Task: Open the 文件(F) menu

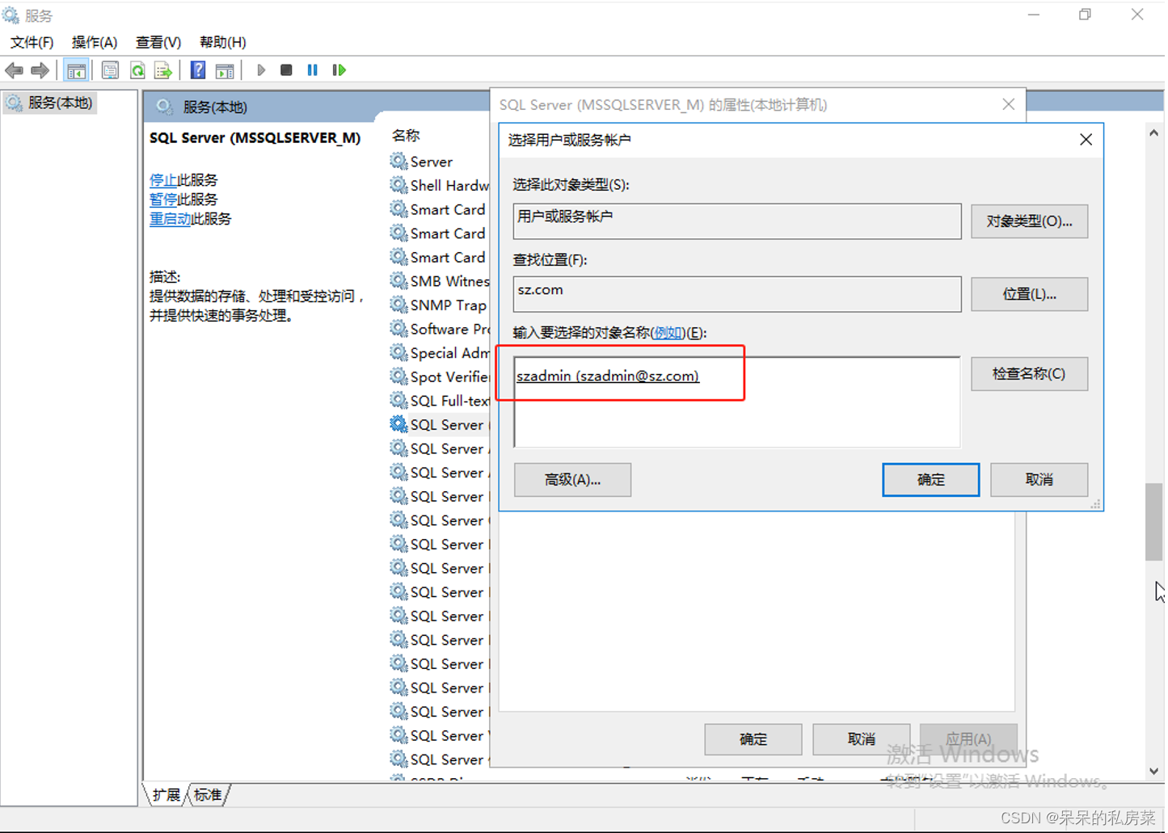Action: (x=32, y=42)
